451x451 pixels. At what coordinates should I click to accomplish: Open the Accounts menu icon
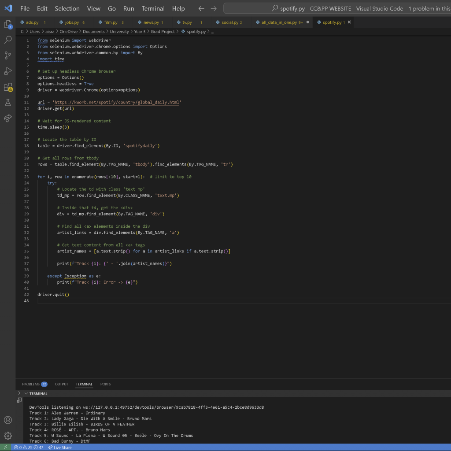[8, 420]
